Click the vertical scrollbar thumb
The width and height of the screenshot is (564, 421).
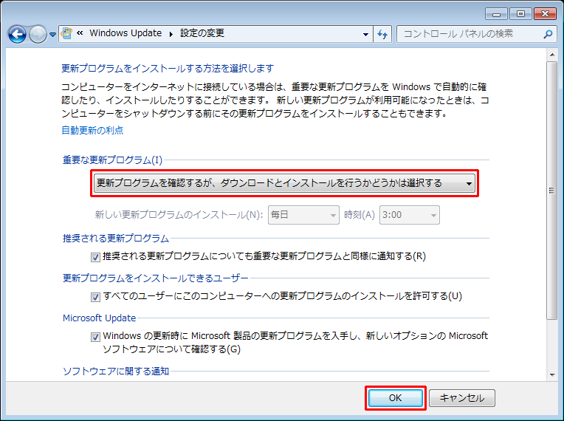pyautogui.click(x=552, y=191)
